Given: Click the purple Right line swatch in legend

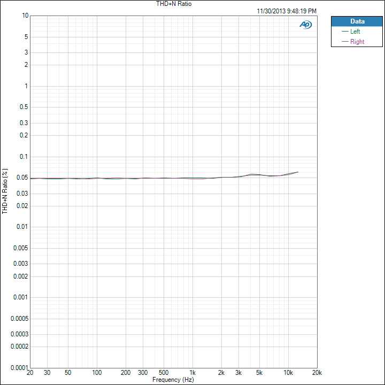Looking at the screenshot, I should [345, 42].
